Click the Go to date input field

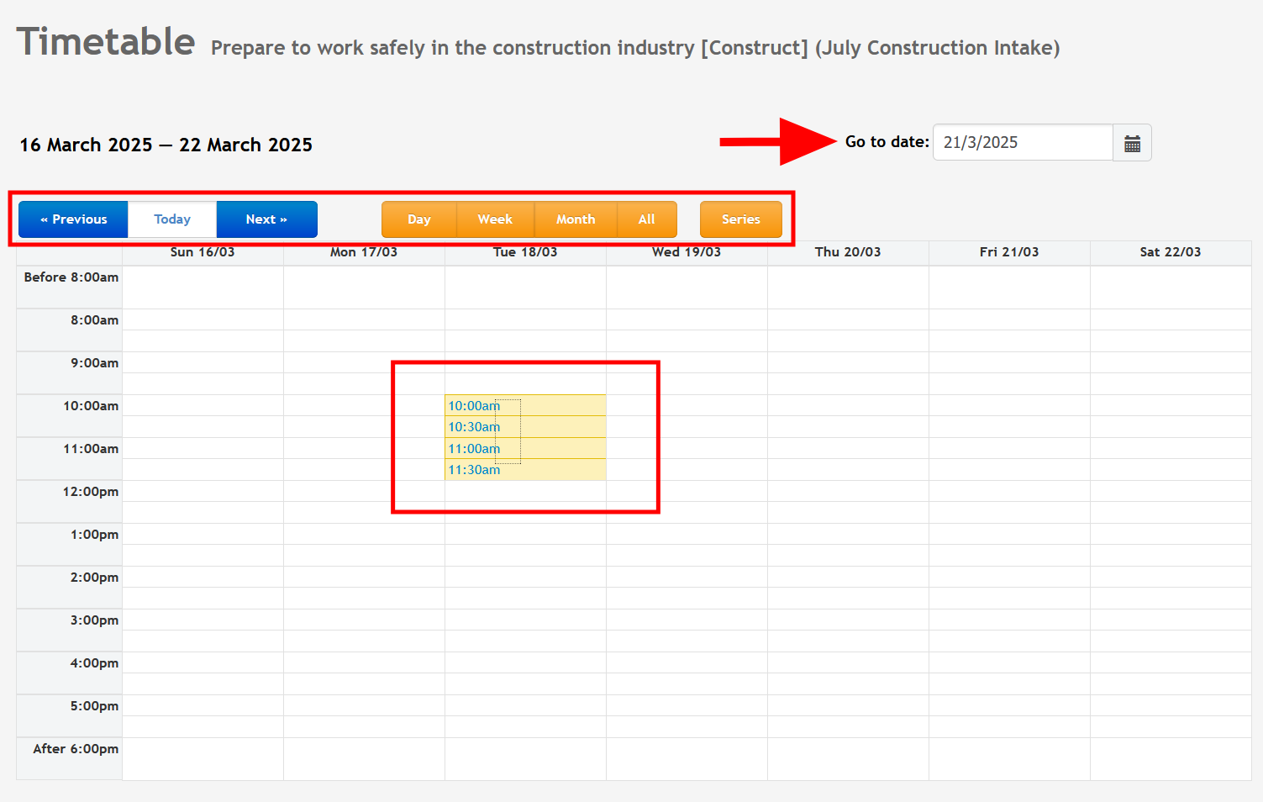tap(1023, 143)
